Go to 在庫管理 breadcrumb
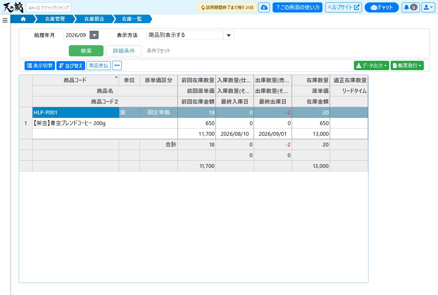 [55, 19]
